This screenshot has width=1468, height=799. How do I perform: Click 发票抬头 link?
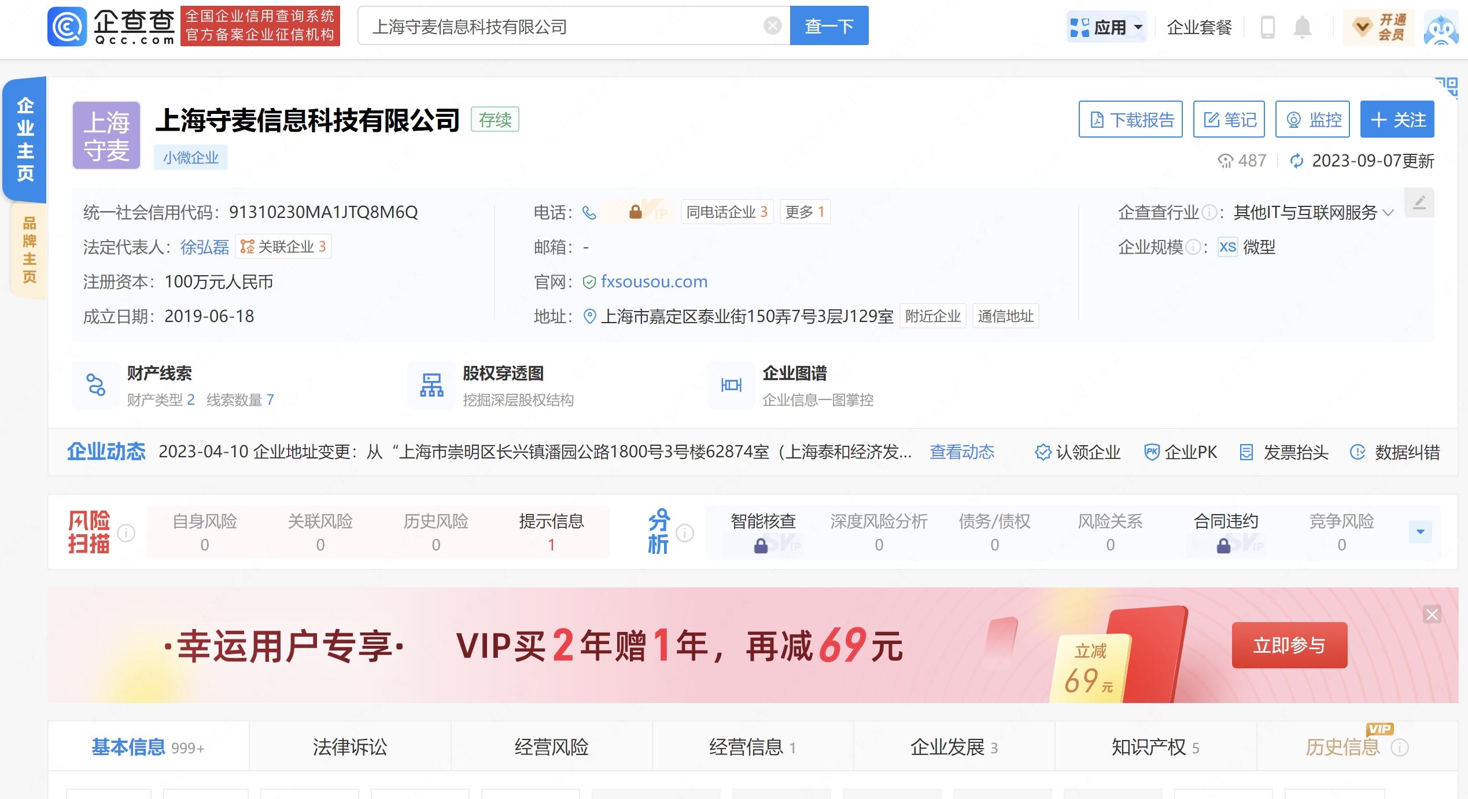pos(1284,452)
